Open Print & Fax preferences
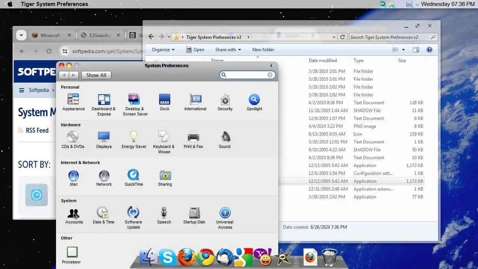The height and width of the screenshot is (269, 478). 193,140
